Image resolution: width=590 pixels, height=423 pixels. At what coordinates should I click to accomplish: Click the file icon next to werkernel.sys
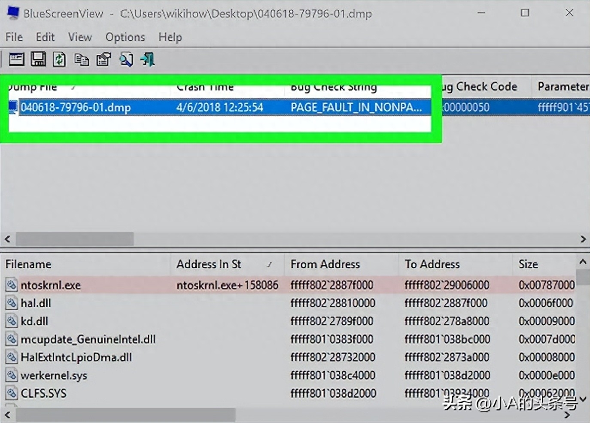(12, 375)
